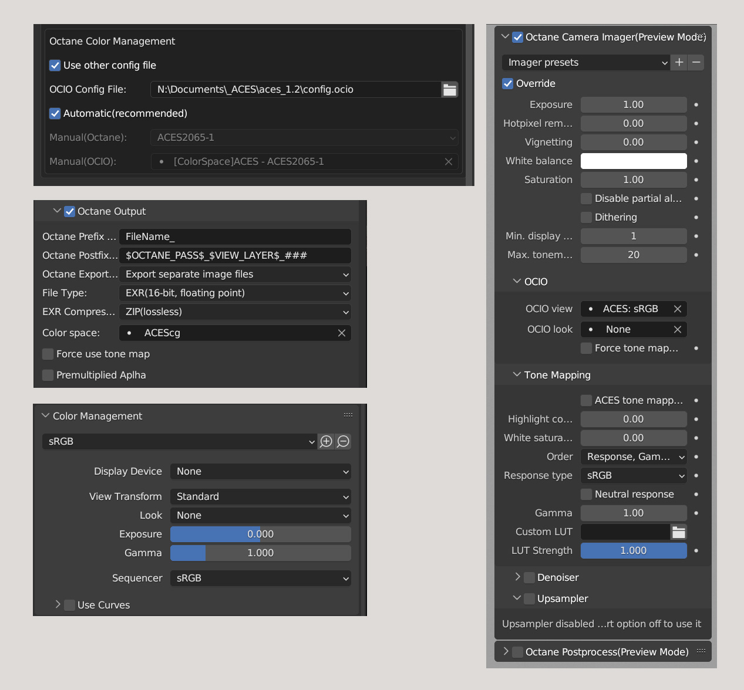
Task: Collapse the Tone Mapping section
Action: (x=517, y=375)
